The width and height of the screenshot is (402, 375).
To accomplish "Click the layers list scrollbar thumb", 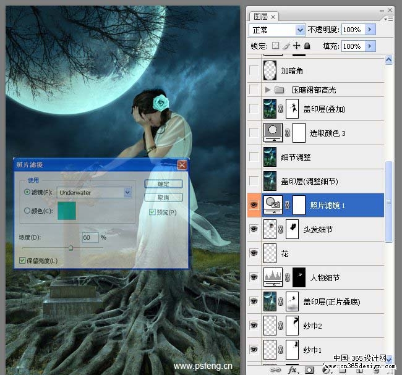I will (x=388, y=201).
